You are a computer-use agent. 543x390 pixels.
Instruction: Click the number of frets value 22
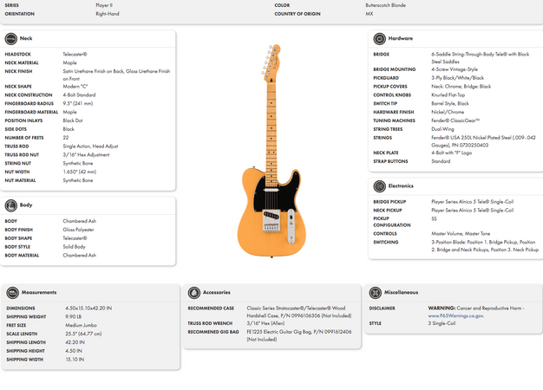click(x=66, y=138)
